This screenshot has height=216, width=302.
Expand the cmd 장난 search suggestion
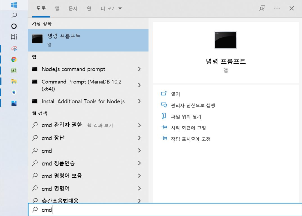pyautogui.click(x=140, y=138)
